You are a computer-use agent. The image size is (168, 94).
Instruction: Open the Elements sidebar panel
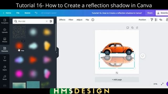pyautogui.click(x=5, y=49)
